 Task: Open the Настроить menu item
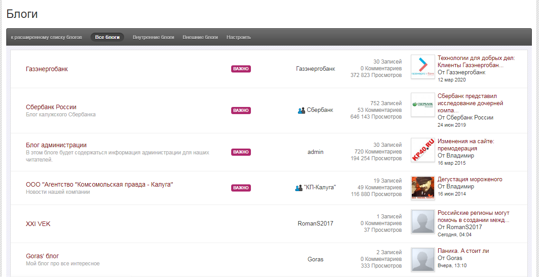[x=238, y=37]
